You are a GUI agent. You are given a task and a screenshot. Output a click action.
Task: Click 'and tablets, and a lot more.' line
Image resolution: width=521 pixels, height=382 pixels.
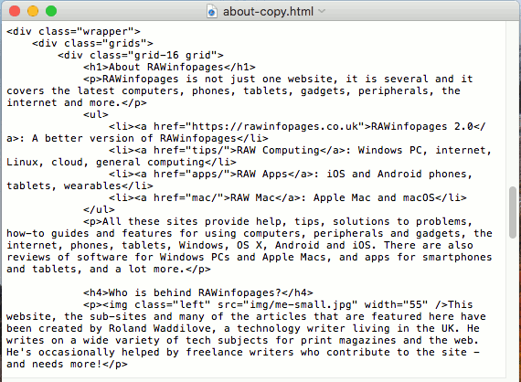pyautogui.click(x=109, y=269)
